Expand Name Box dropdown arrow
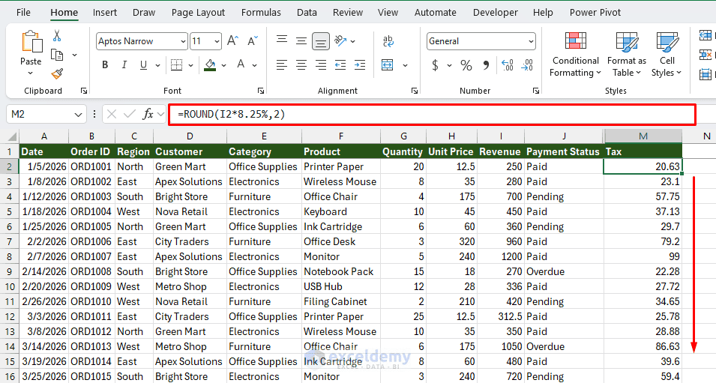This screenshot has height=383, width=716. click(78, 114)
